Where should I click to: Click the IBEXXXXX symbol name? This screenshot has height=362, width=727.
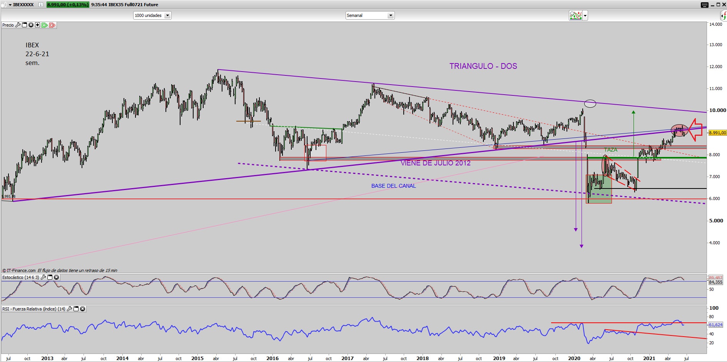coord(23,5)
